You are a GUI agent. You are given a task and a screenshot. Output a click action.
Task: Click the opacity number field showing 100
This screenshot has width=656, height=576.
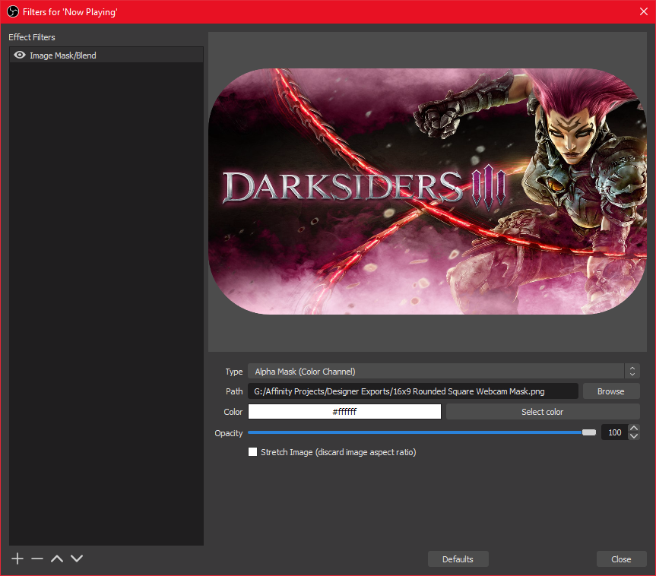(x=615, y=432)
